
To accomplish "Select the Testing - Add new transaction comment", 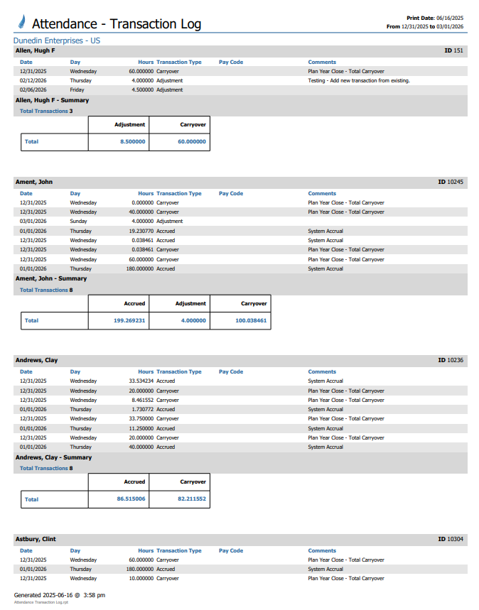I will pyautogui.click(x=358, y=81).
